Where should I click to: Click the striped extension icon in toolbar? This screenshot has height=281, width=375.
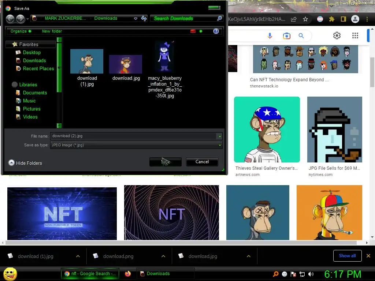pos(320,19)
